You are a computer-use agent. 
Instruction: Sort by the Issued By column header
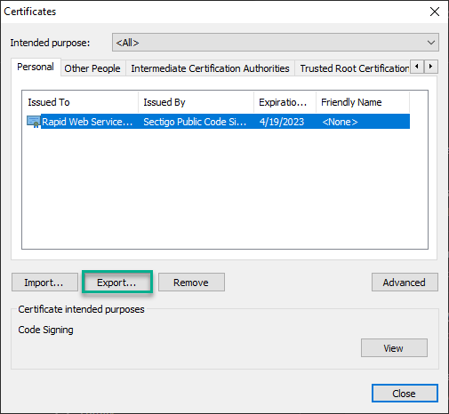coord(196,102)
